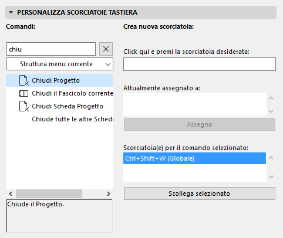Select the Chiudi Progetto command

[x=59, y=80]
